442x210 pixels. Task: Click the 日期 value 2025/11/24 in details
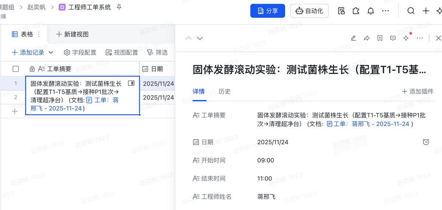click(273, 142)
